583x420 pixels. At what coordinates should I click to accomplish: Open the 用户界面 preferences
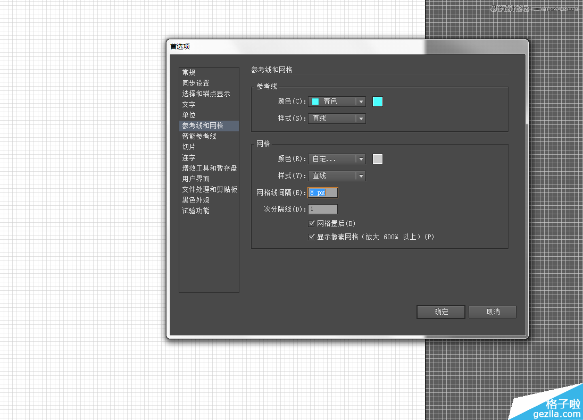[x=195, y=179]
